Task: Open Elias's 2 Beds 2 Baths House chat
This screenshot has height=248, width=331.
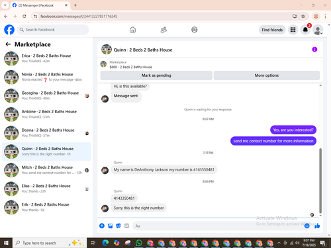Action: tap(46, 188)
